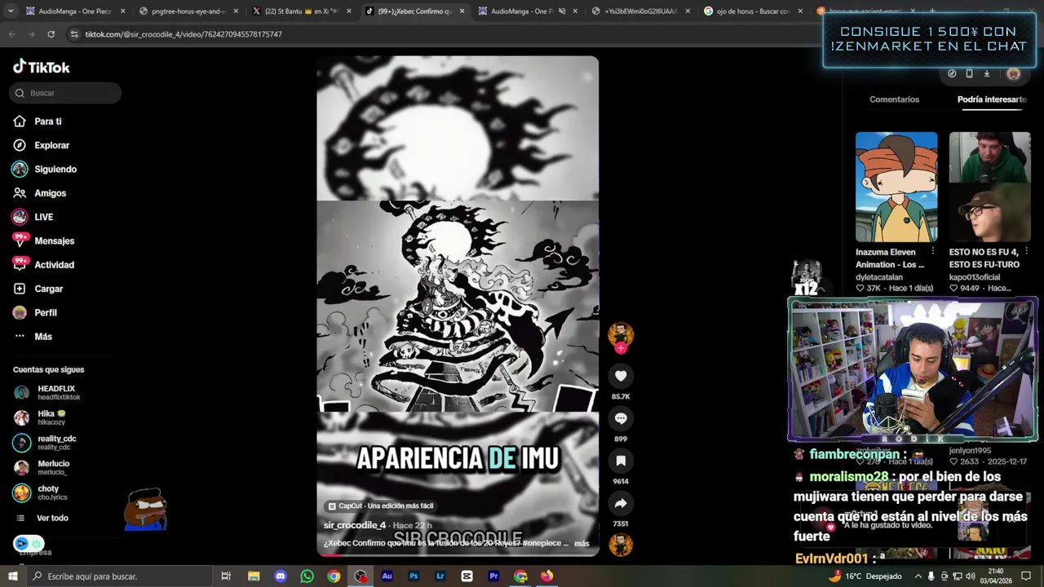Click the sir_crocodile_4 username
Image resolution: width=1044 pixels, height=587 pixels.
[x=355, y=525]
